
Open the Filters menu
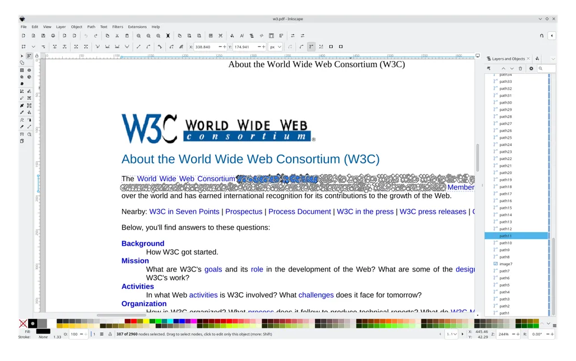click(x=117, y=27)
